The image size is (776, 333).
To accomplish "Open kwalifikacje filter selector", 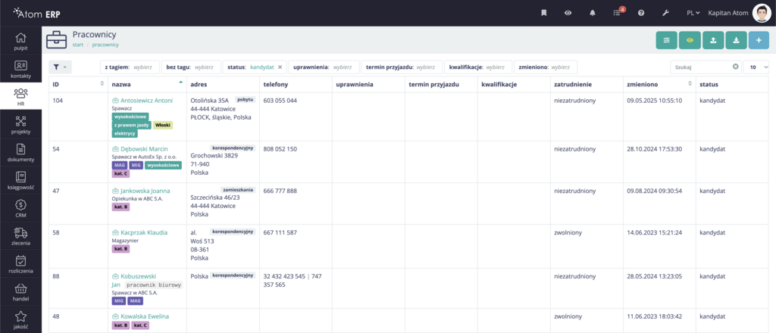I will coord(477,67).
